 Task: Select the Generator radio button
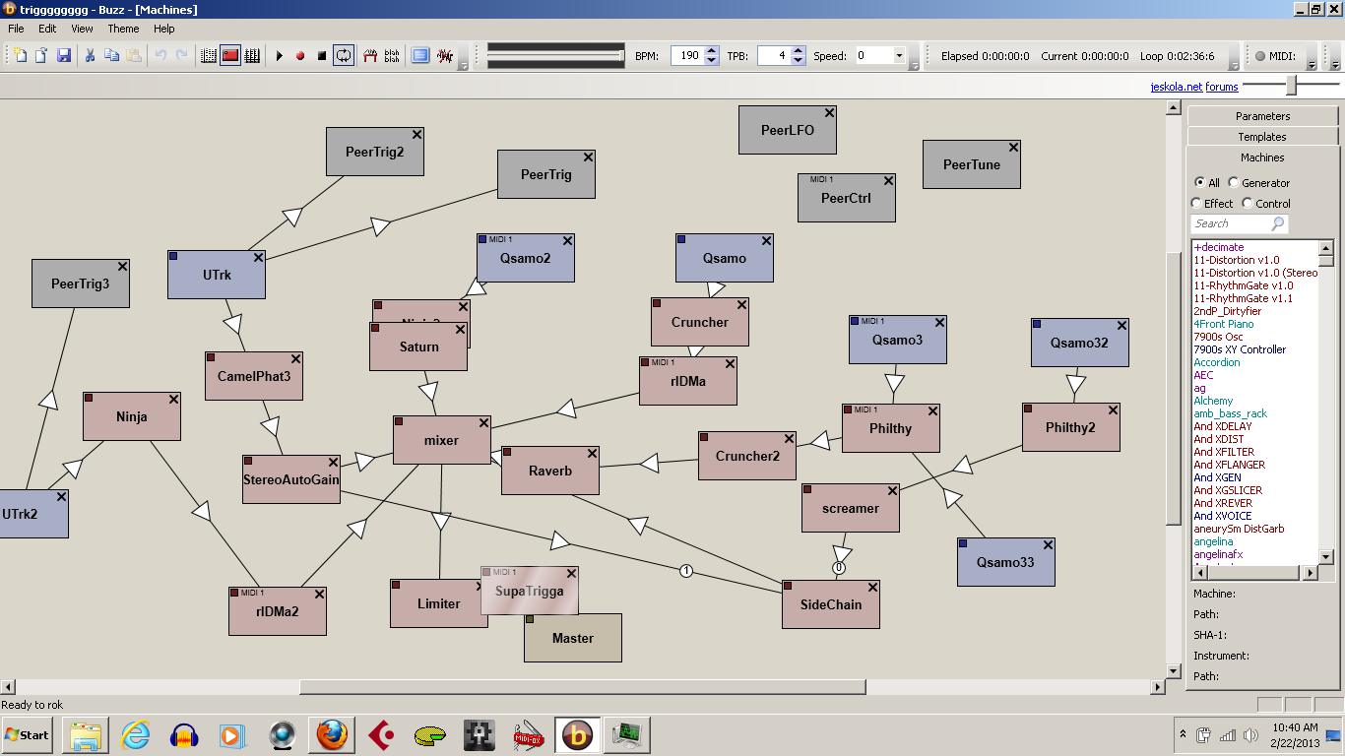pos(1234,182)
